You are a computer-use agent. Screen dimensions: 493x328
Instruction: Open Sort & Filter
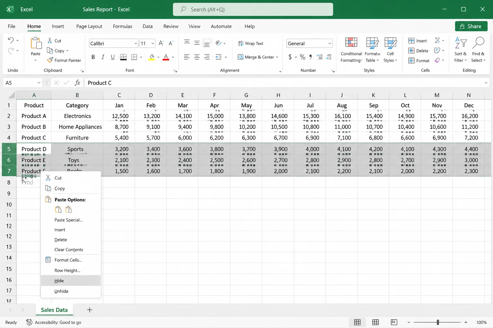pyautogui.click(x=461, y=50)
